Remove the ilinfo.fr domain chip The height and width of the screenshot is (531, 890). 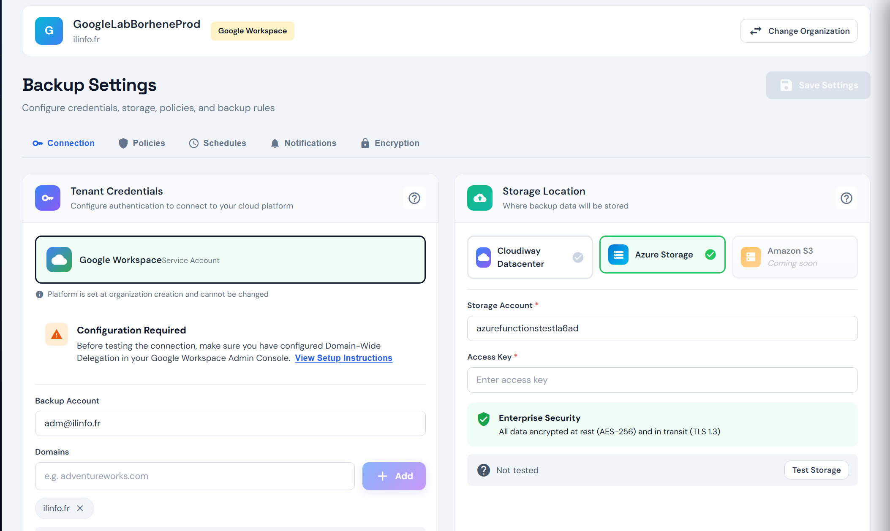tap(80, 508)
